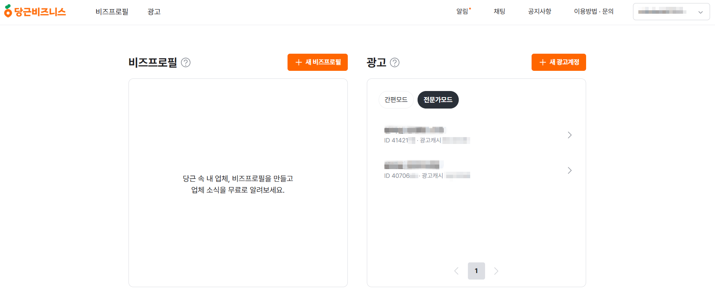This screenshot has width=715, height=294.
Task: Open the 광고 help question icon
Action: (395, 62)
